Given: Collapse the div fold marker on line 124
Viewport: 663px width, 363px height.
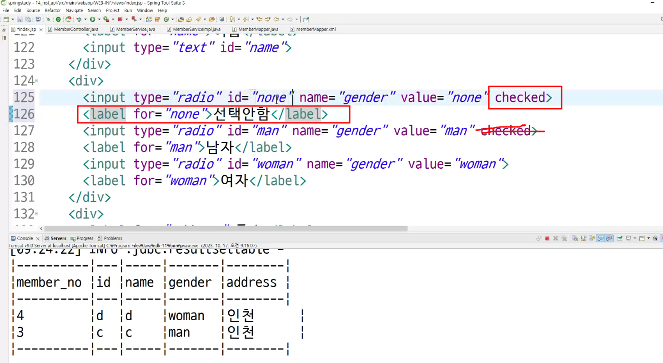Looking at the screenshot, I should point(36,81).
